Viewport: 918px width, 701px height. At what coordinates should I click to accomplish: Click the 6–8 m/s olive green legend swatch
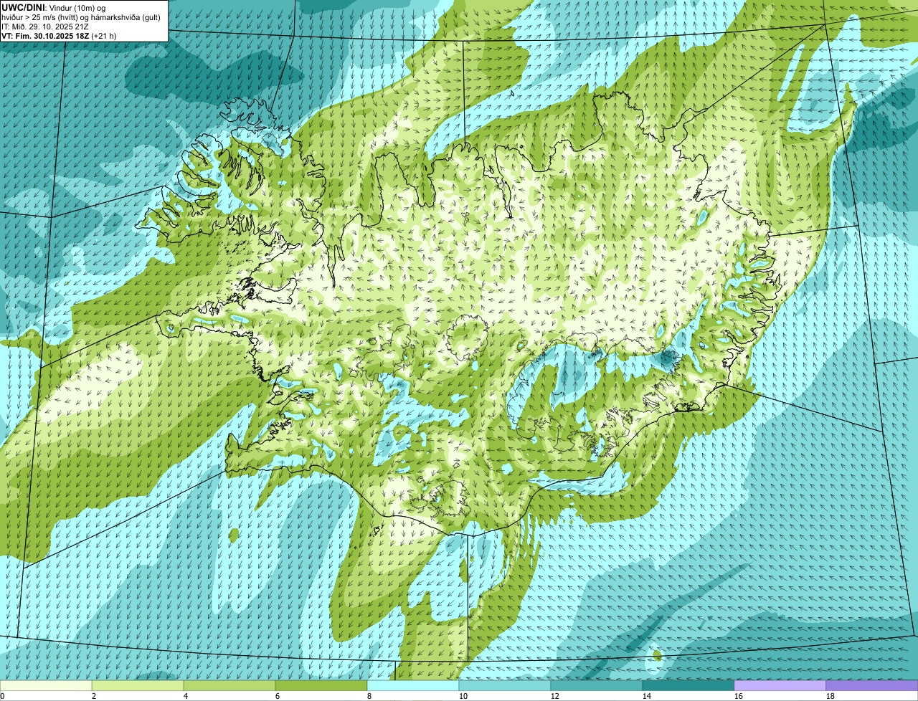click(321, 686)
